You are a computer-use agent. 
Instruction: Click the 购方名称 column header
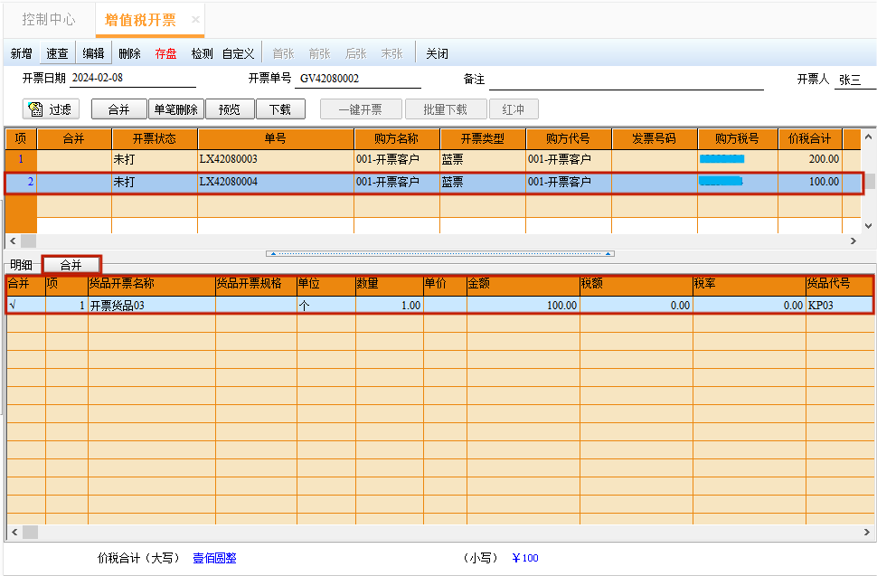click(x=397, y=138)
